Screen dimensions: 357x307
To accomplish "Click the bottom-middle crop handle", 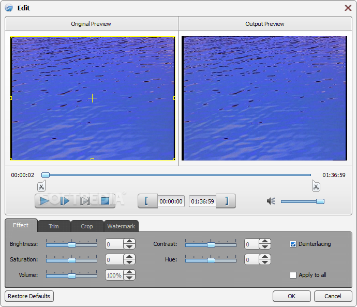I will pyautogui.click(x=92, y=159).
